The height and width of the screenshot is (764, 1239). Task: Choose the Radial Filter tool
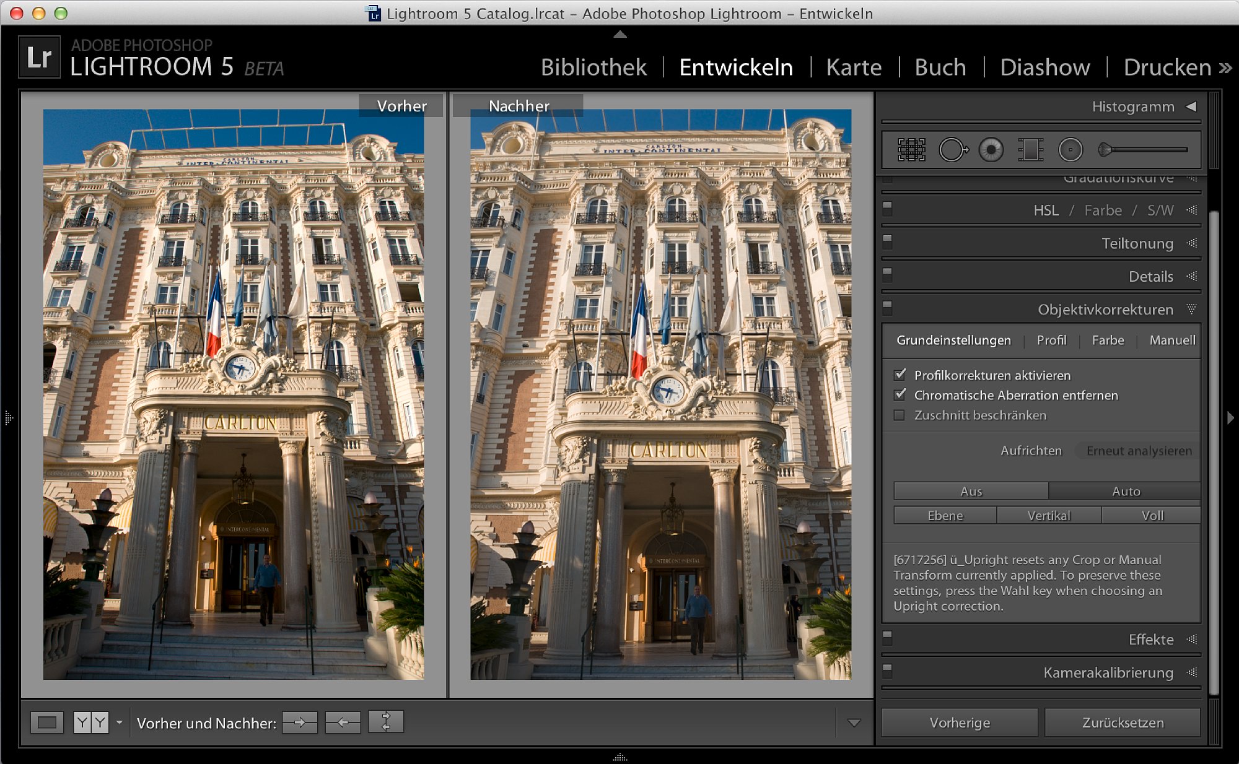(1070, 150)
